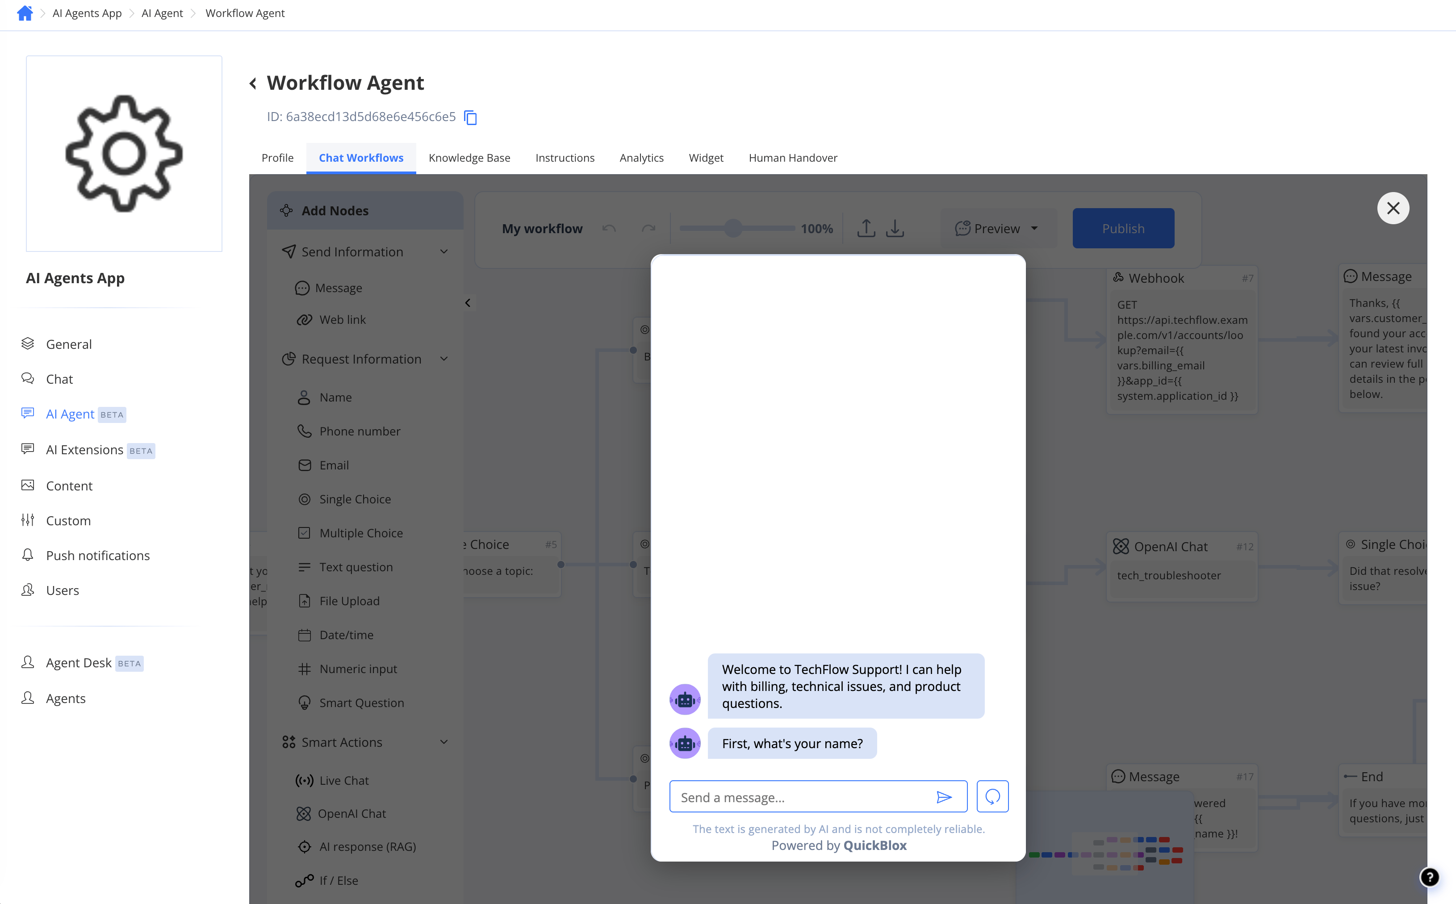Open the help question mark icon

[x=1429, y=877]
